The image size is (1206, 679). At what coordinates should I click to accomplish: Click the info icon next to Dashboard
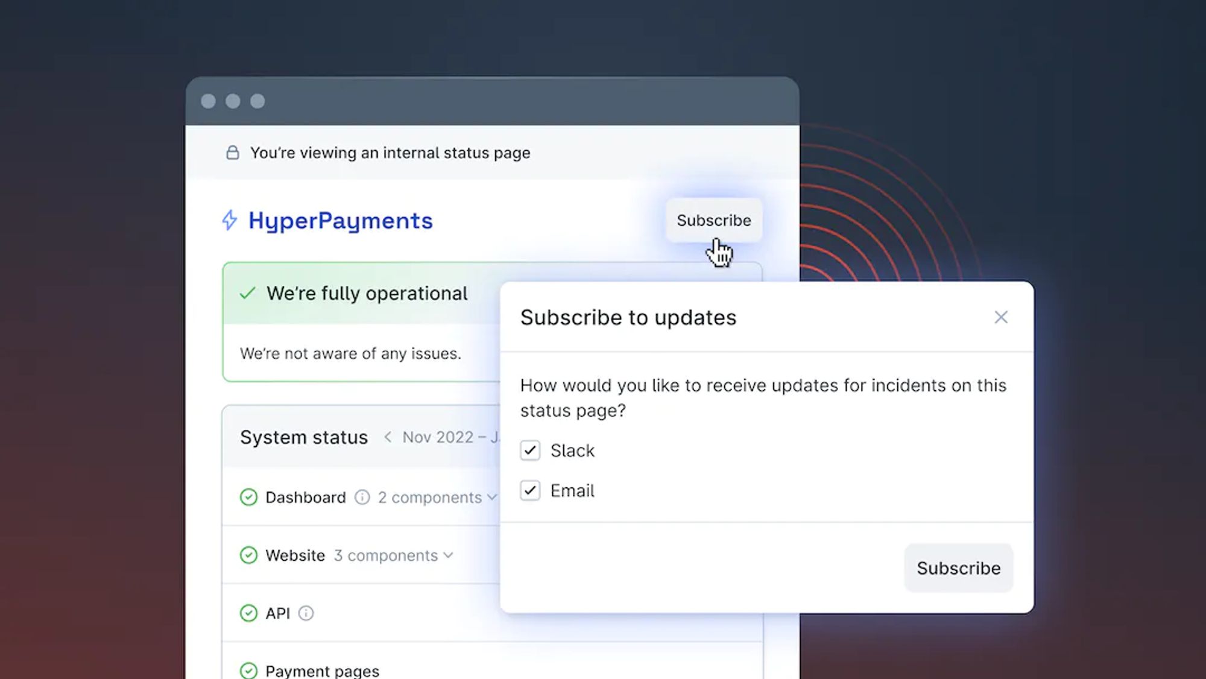(x=362, y=497)
